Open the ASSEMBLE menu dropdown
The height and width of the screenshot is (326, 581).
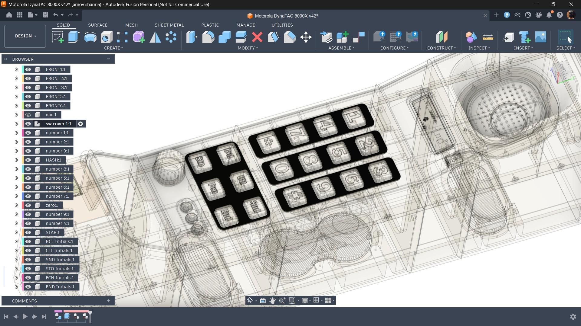pos(341,48)
